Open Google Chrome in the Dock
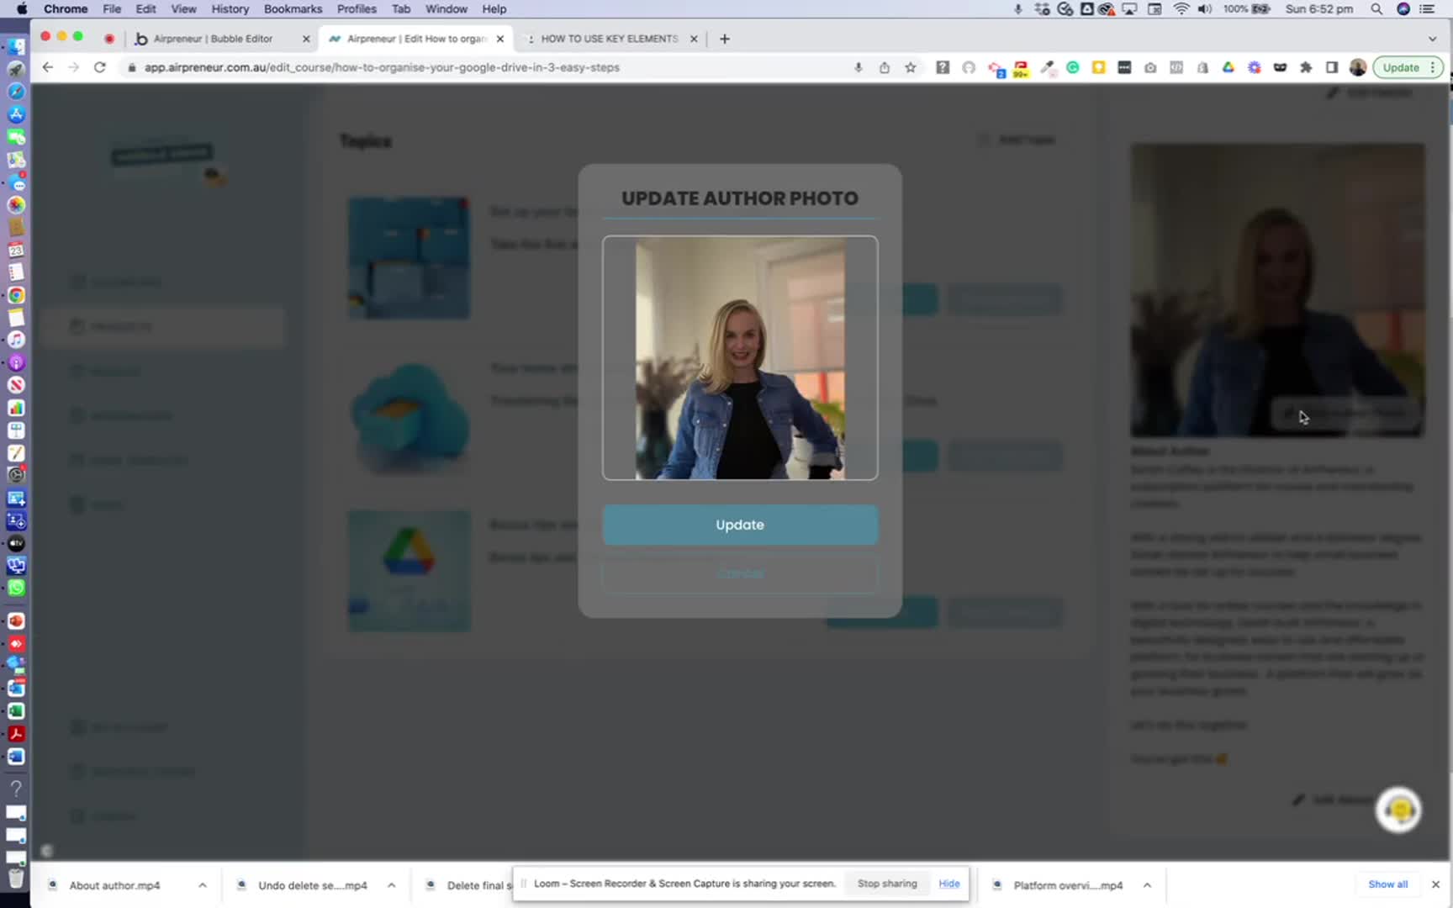This screenshot has width=1453, height=908. point(16,295)
